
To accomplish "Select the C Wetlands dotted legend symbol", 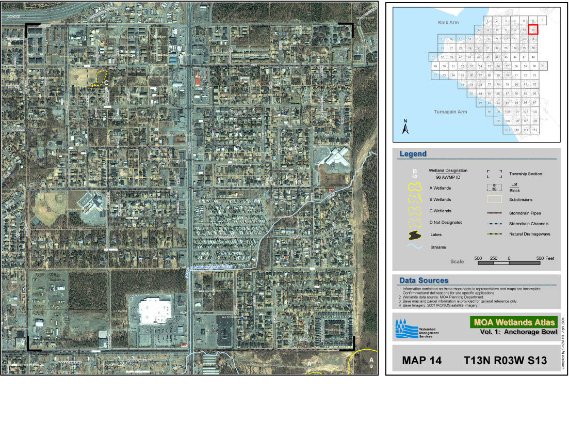I will point(415,211).
